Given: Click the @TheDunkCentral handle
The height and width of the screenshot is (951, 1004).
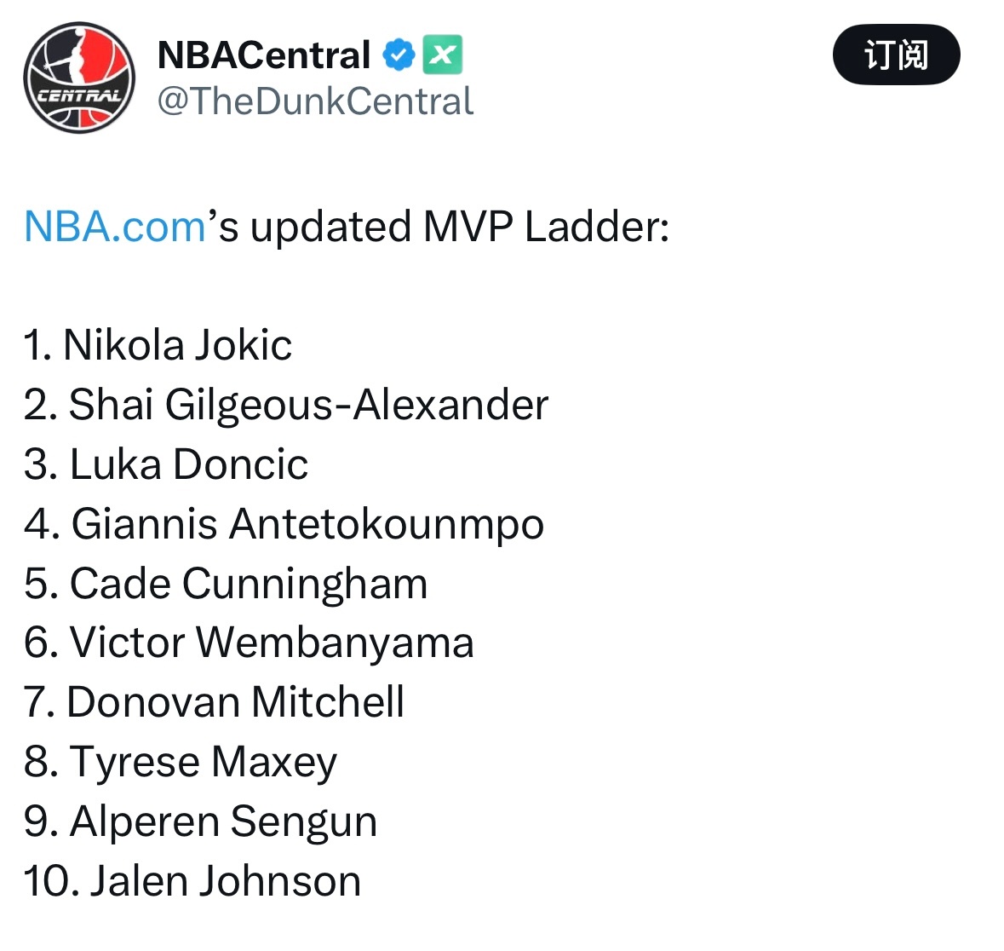Looking at the screenshot, I should 313,101.
